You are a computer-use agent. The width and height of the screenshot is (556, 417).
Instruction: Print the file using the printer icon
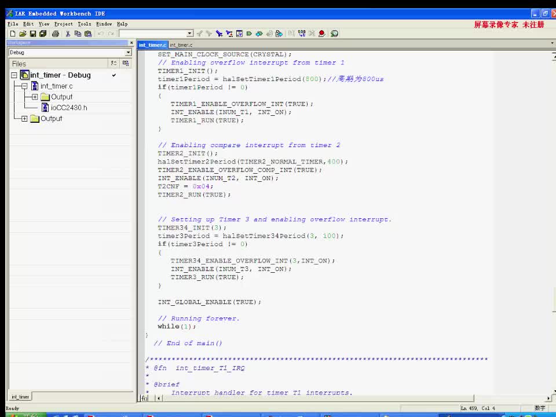(x=56, y=34)
